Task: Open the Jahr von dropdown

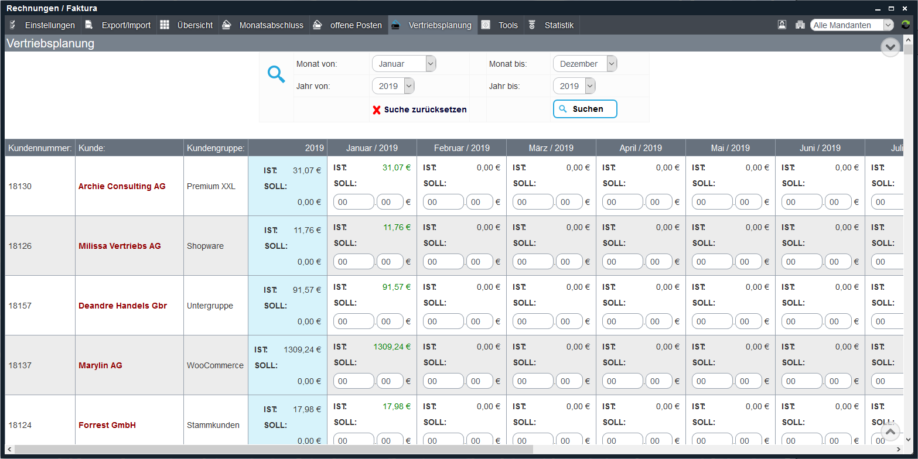Action: pyautogui.click(x=393, y=86)
